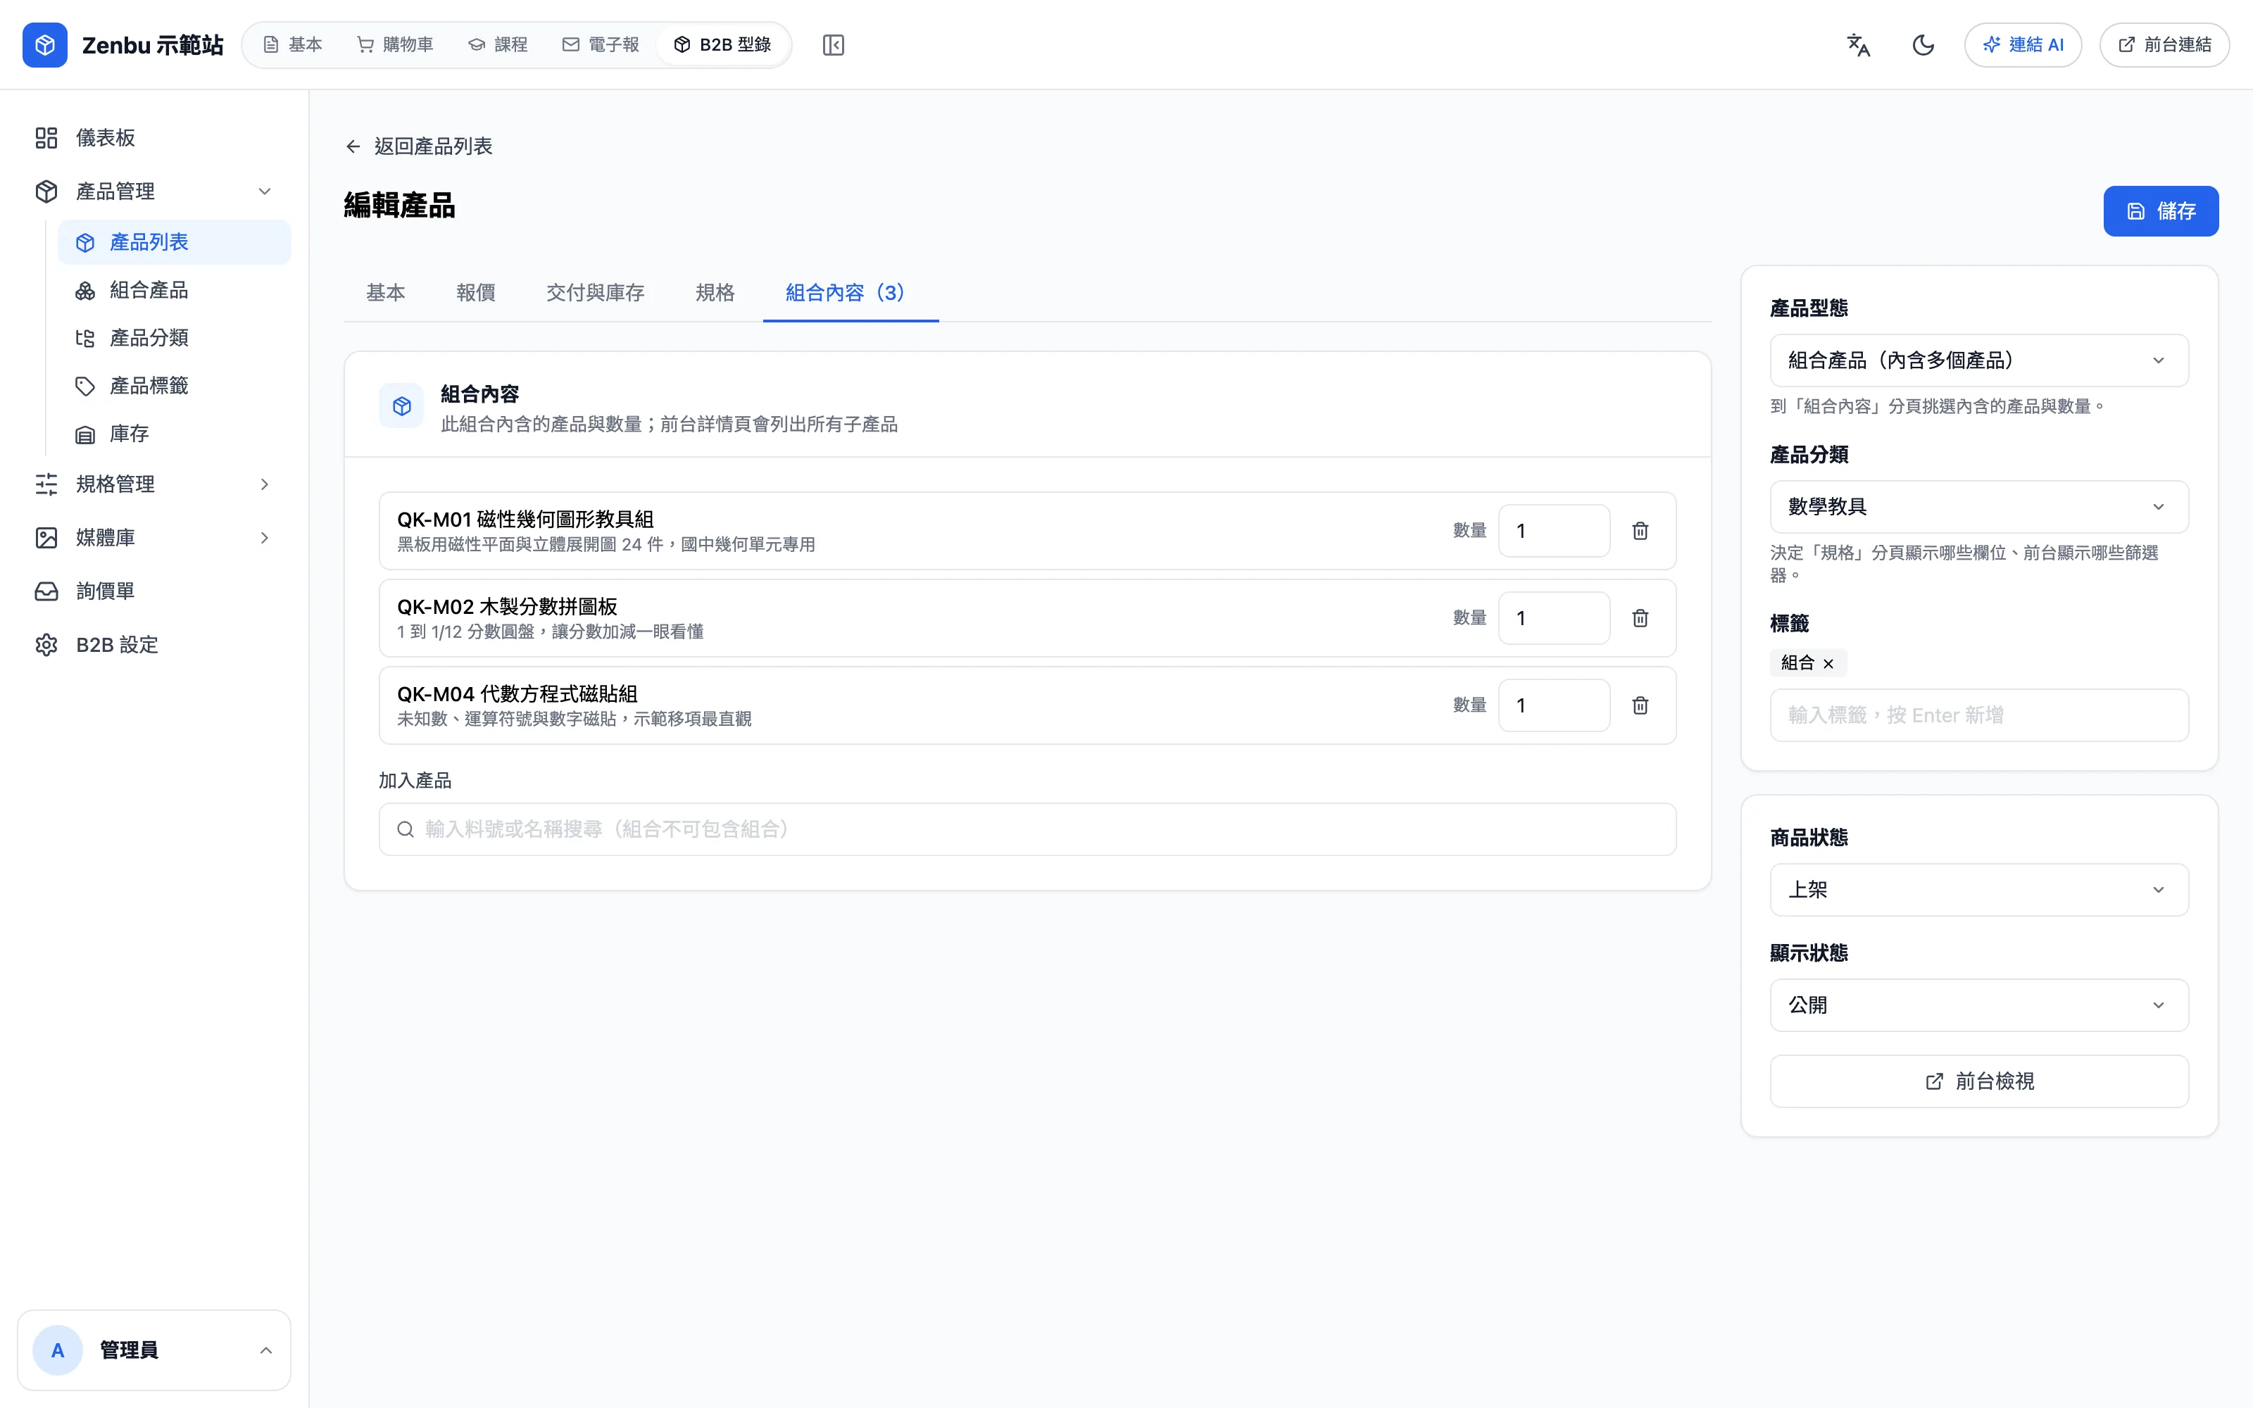Viewport: 2253px width, 1408px height.
Task: Expand the 管理員 account menu
Action: (155, 1350)
